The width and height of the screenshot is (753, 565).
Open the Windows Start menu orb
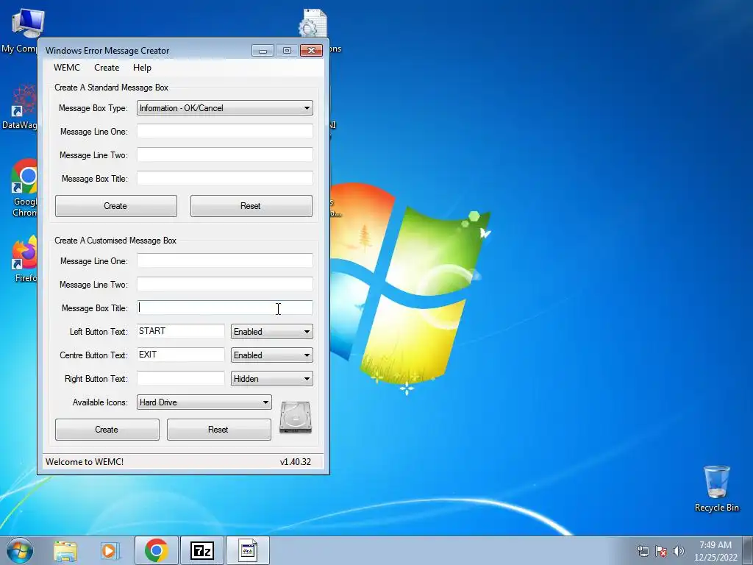tap(20, 550)
